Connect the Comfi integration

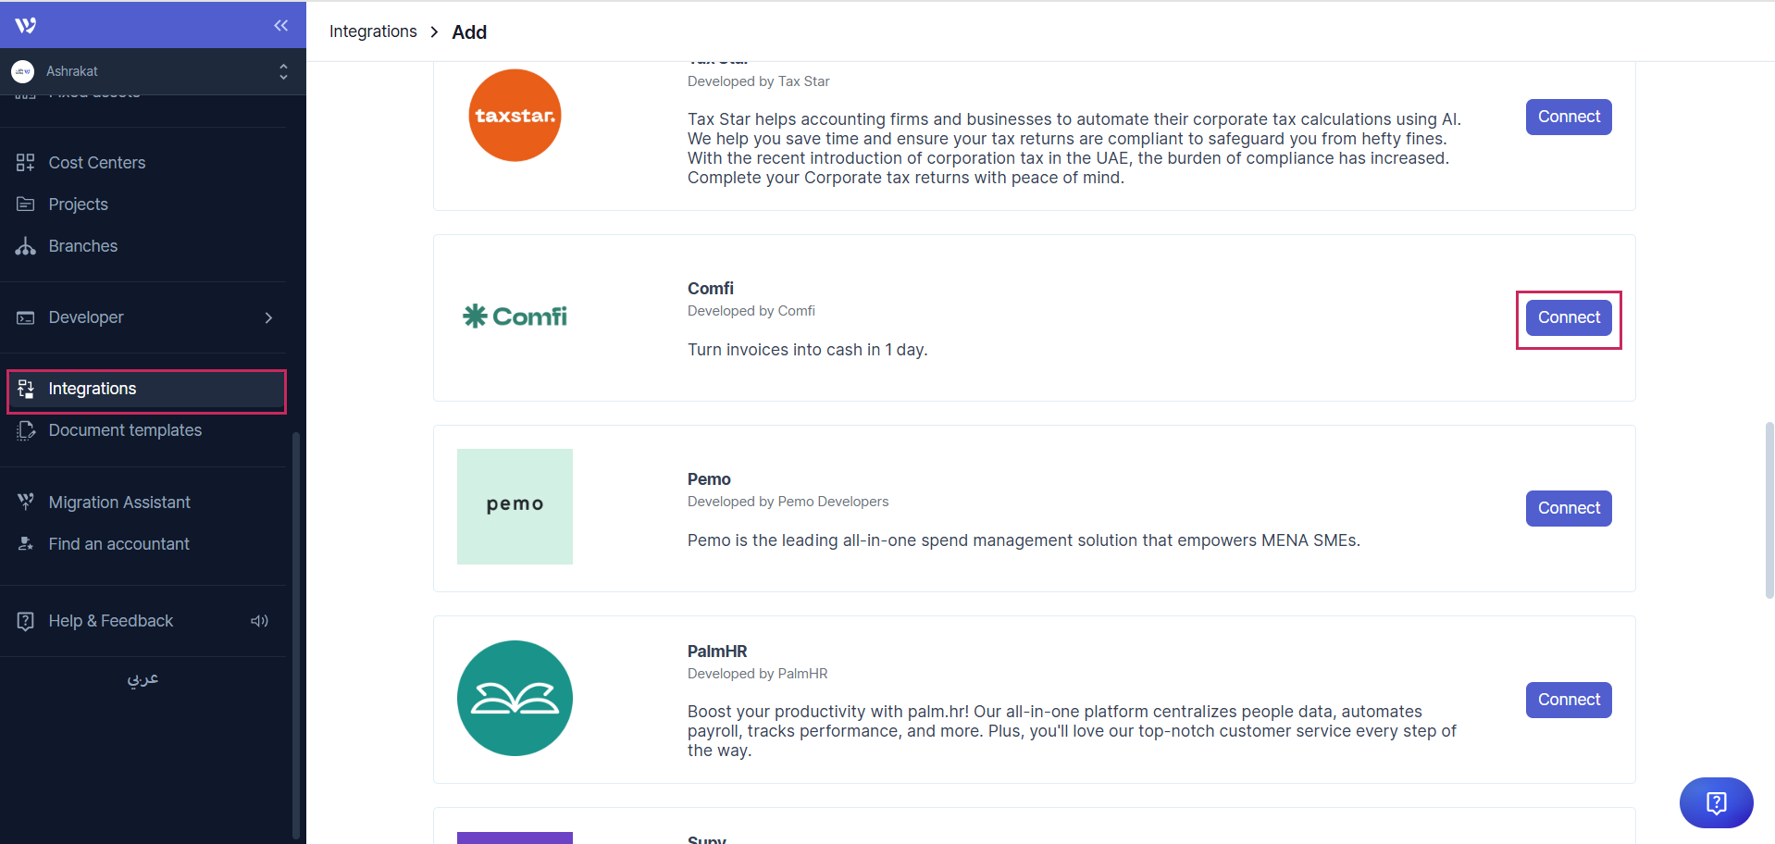(1569, 317)
